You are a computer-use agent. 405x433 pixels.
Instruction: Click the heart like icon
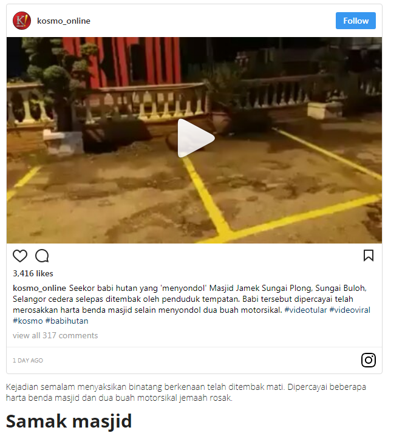20,256
